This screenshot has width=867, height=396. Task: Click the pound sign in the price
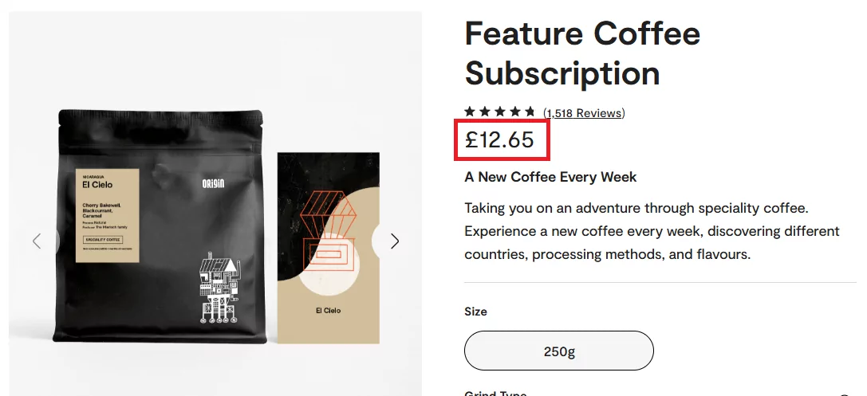point(471,140)
